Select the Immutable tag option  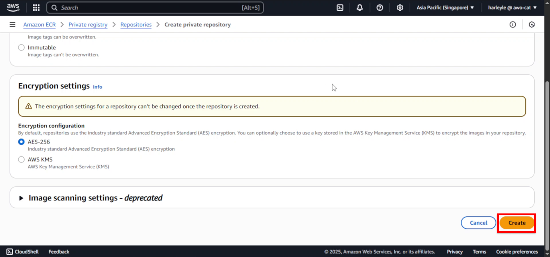click(21, 48)
